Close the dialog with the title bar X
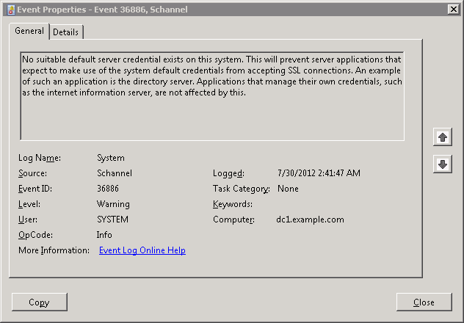 453,9
